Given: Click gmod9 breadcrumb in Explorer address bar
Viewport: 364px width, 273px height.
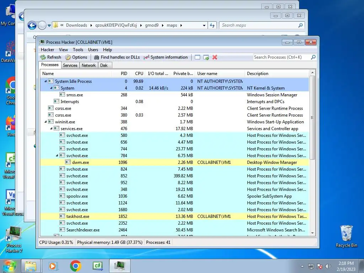Looking at the screenshot, I should tap(152, 25).
